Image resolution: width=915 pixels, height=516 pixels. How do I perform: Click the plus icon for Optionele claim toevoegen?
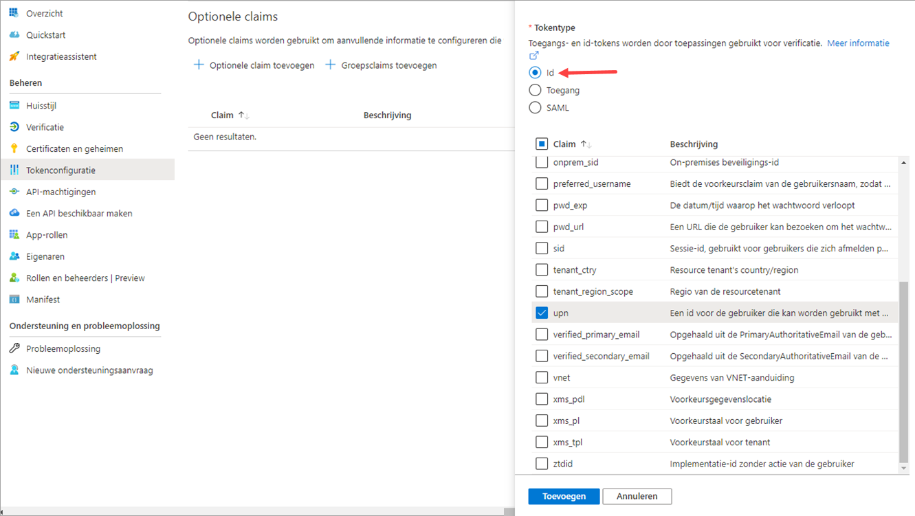click(199, 65)
